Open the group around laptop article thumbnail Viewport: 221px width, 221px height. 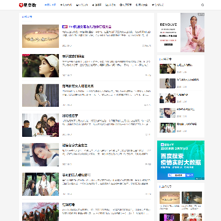[41, 125]
